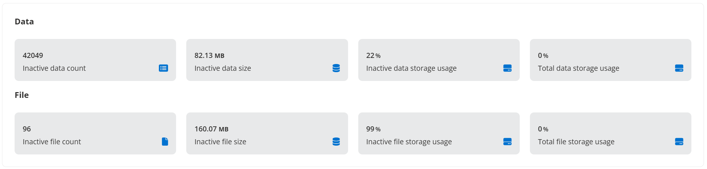This screenshot has height=169, width=707.
Task: Select the Inactive file count card
Action: [95, 133]
